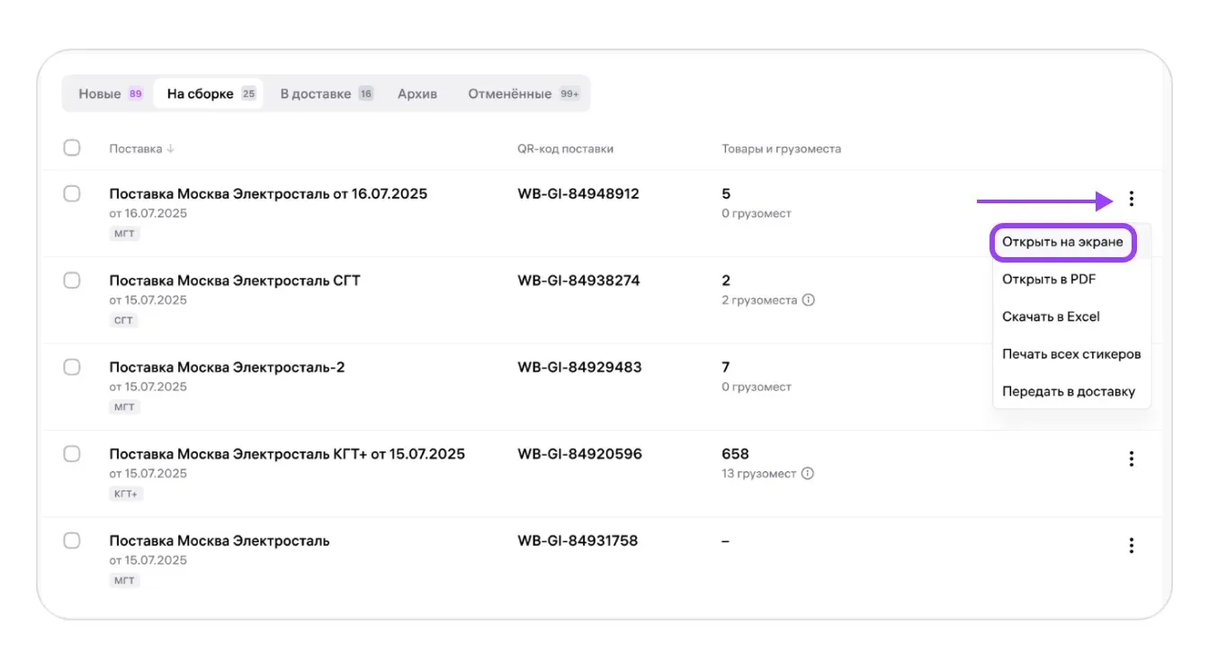The width and height of the screenshot is (1209, 669).
Task: Click Скачать в Excel menu option
Action: [1051, 317]
